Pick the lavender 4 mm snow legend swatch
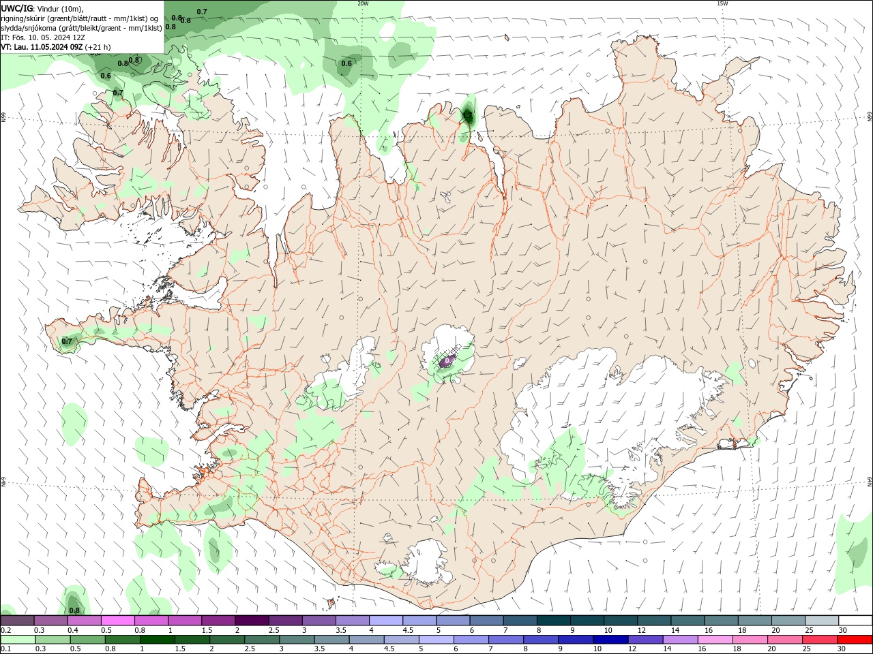 click(386, 621)
